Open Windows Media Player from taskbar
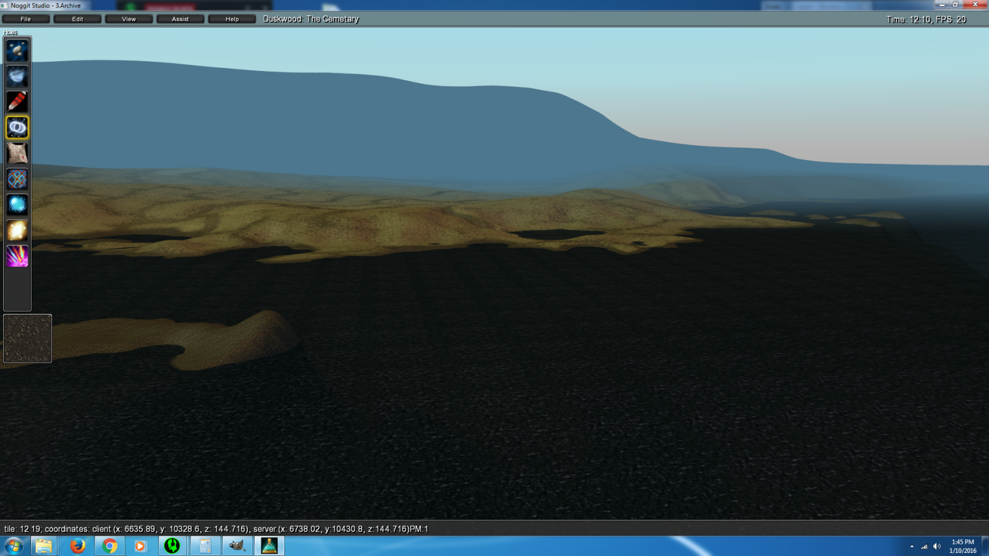989x556 pixels. click(x=141, y=546)
